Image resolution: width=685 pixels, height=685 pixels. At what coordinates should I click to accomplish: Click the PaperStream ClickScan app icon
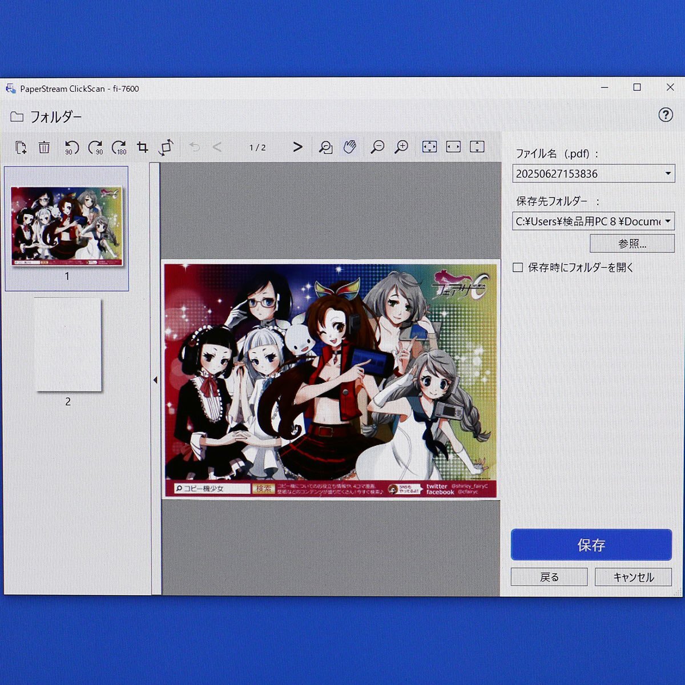point(10,88)
